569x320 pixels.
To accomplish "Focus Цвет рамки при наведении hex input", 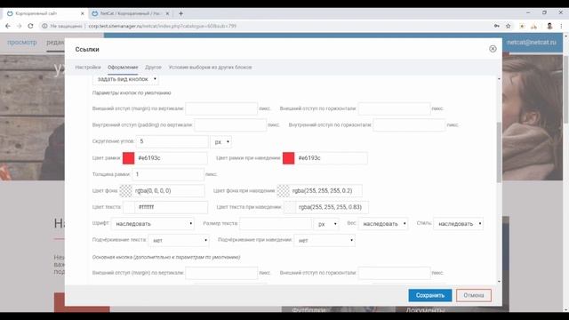I will (x=331, y=158).
